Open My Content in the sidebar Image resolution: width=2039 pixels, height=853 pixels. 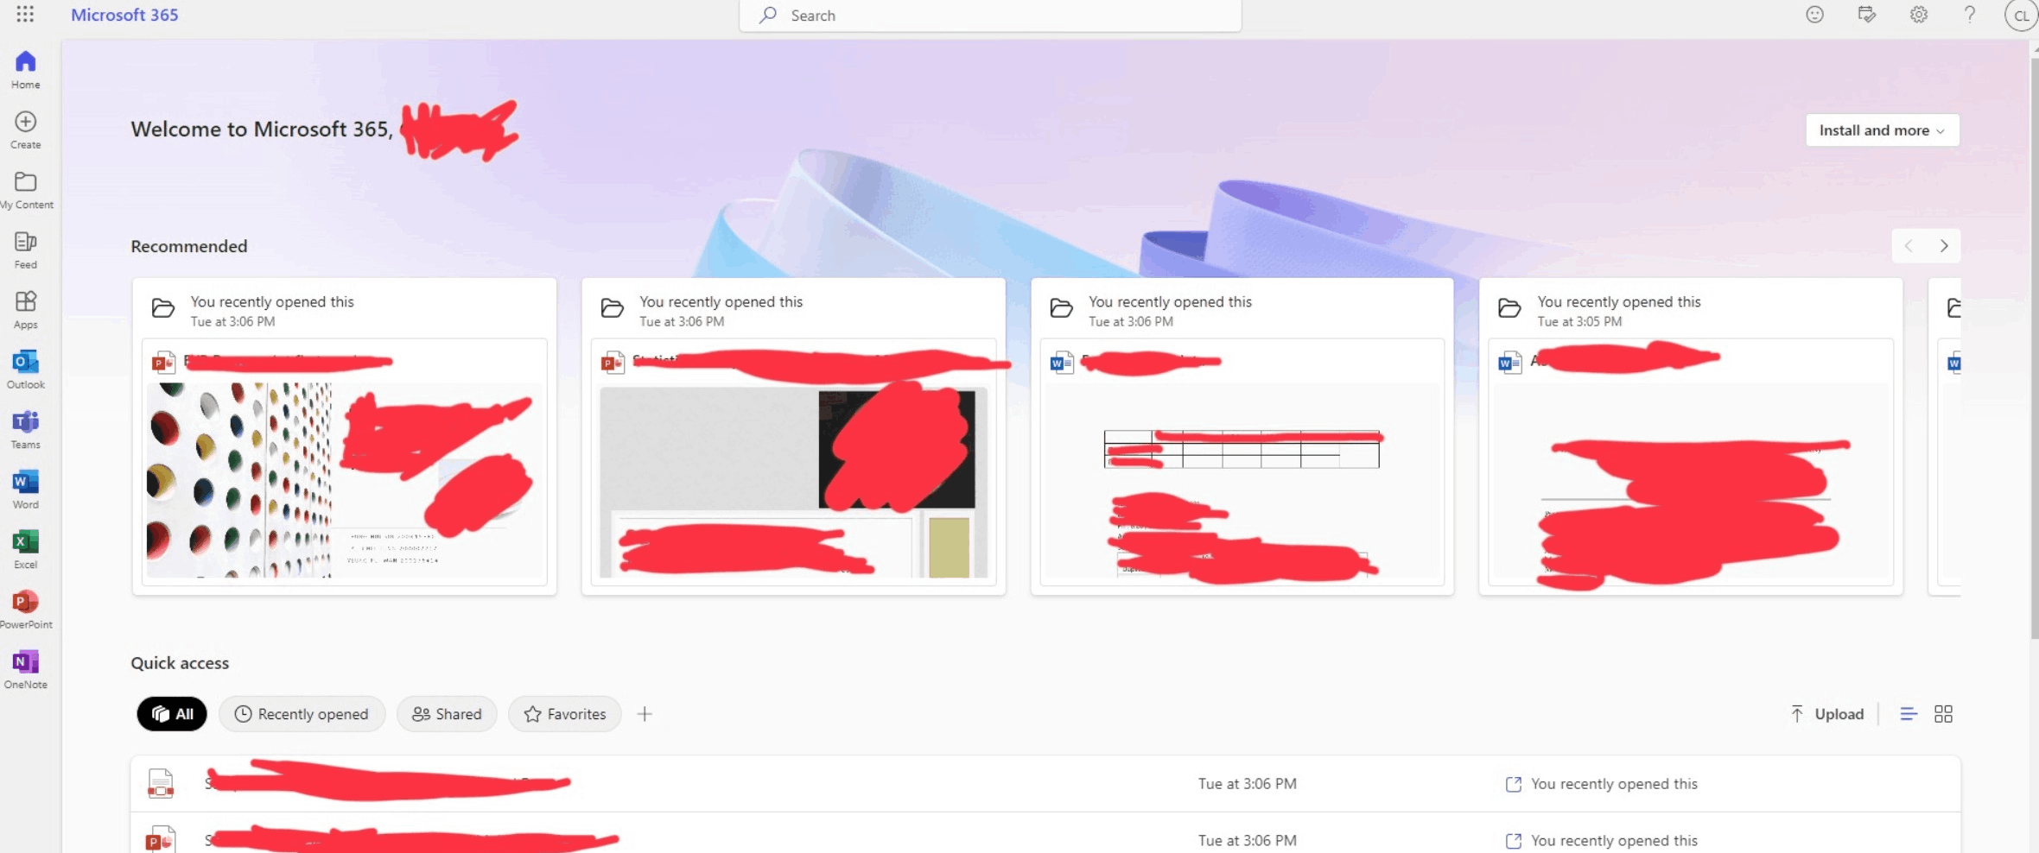(x=26, y=190)
